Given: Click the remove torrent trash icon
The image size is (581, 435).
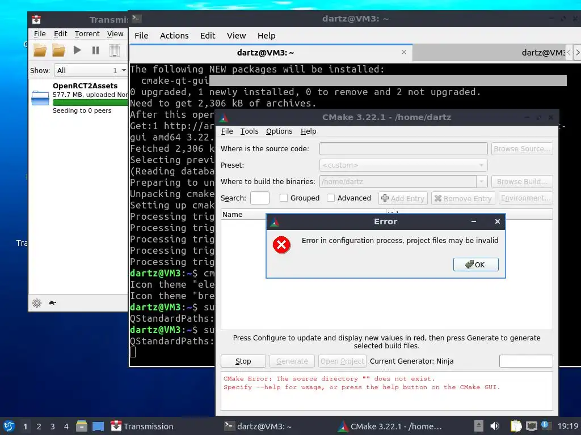Looking at the screenshot, I should [115, 50].
